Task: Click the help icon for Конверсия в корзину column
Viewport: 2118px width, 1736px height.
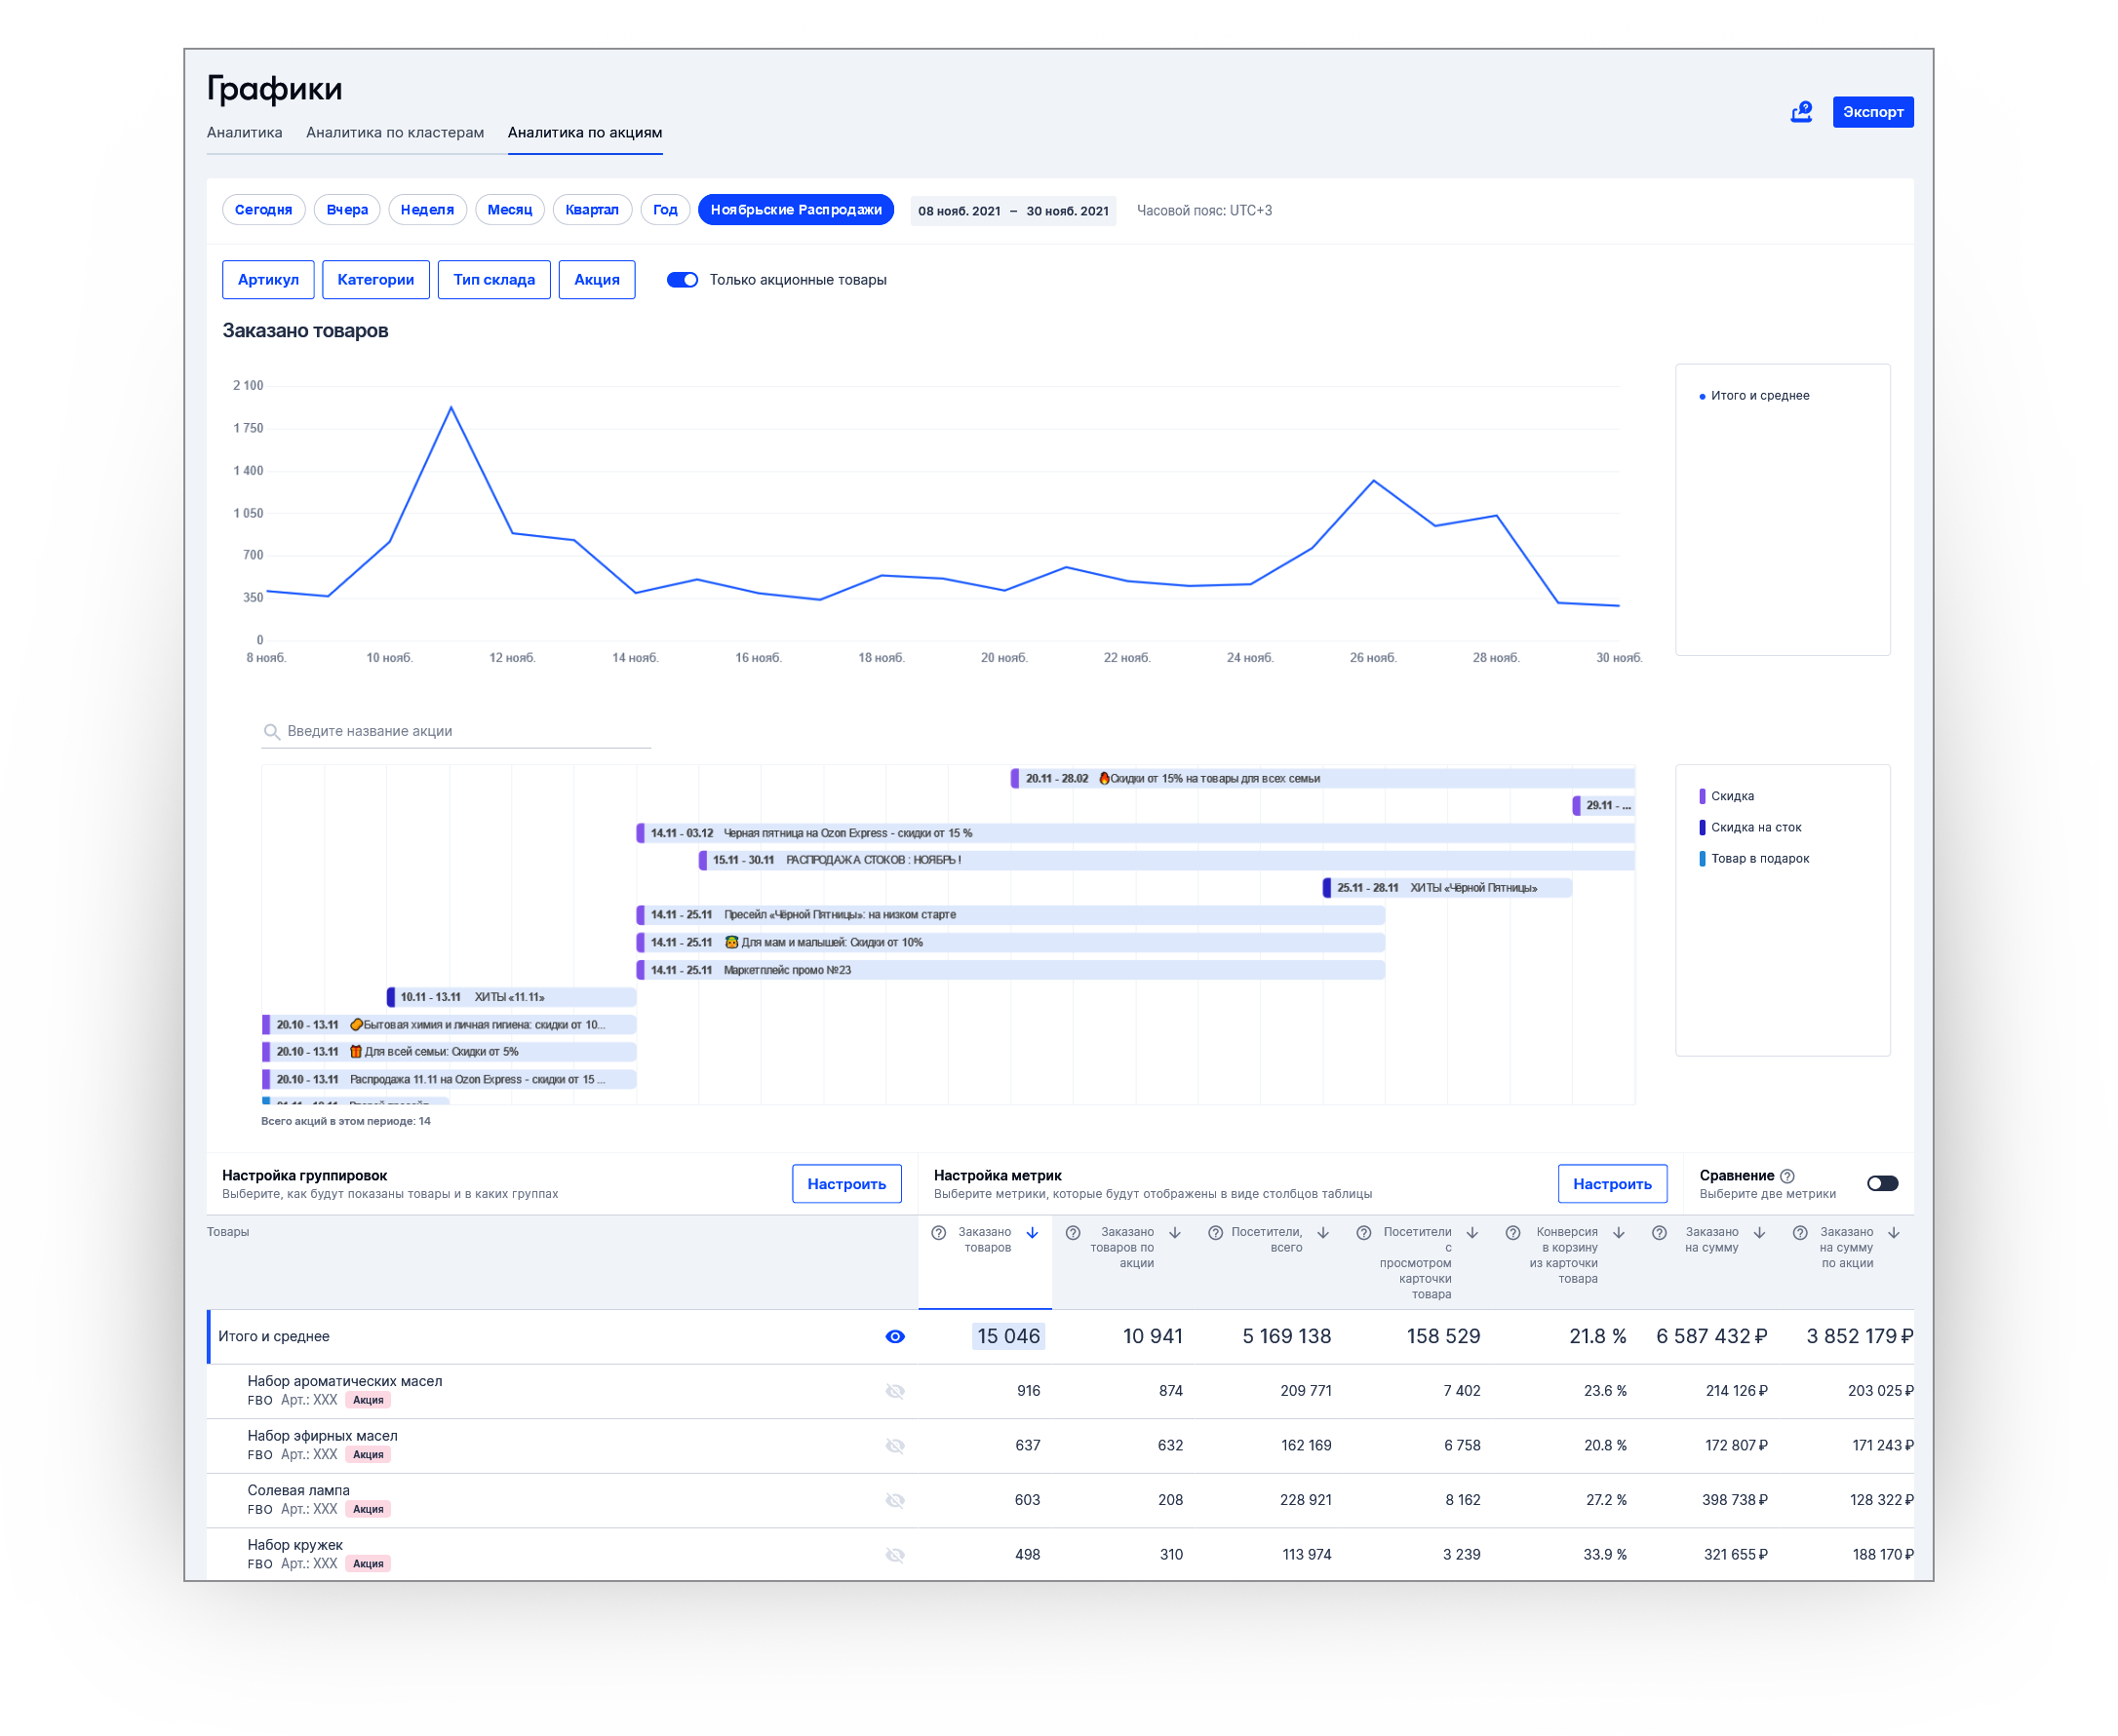Action: tap(1513, 1233)
